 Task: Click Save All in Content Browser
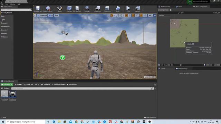point(28,84)
